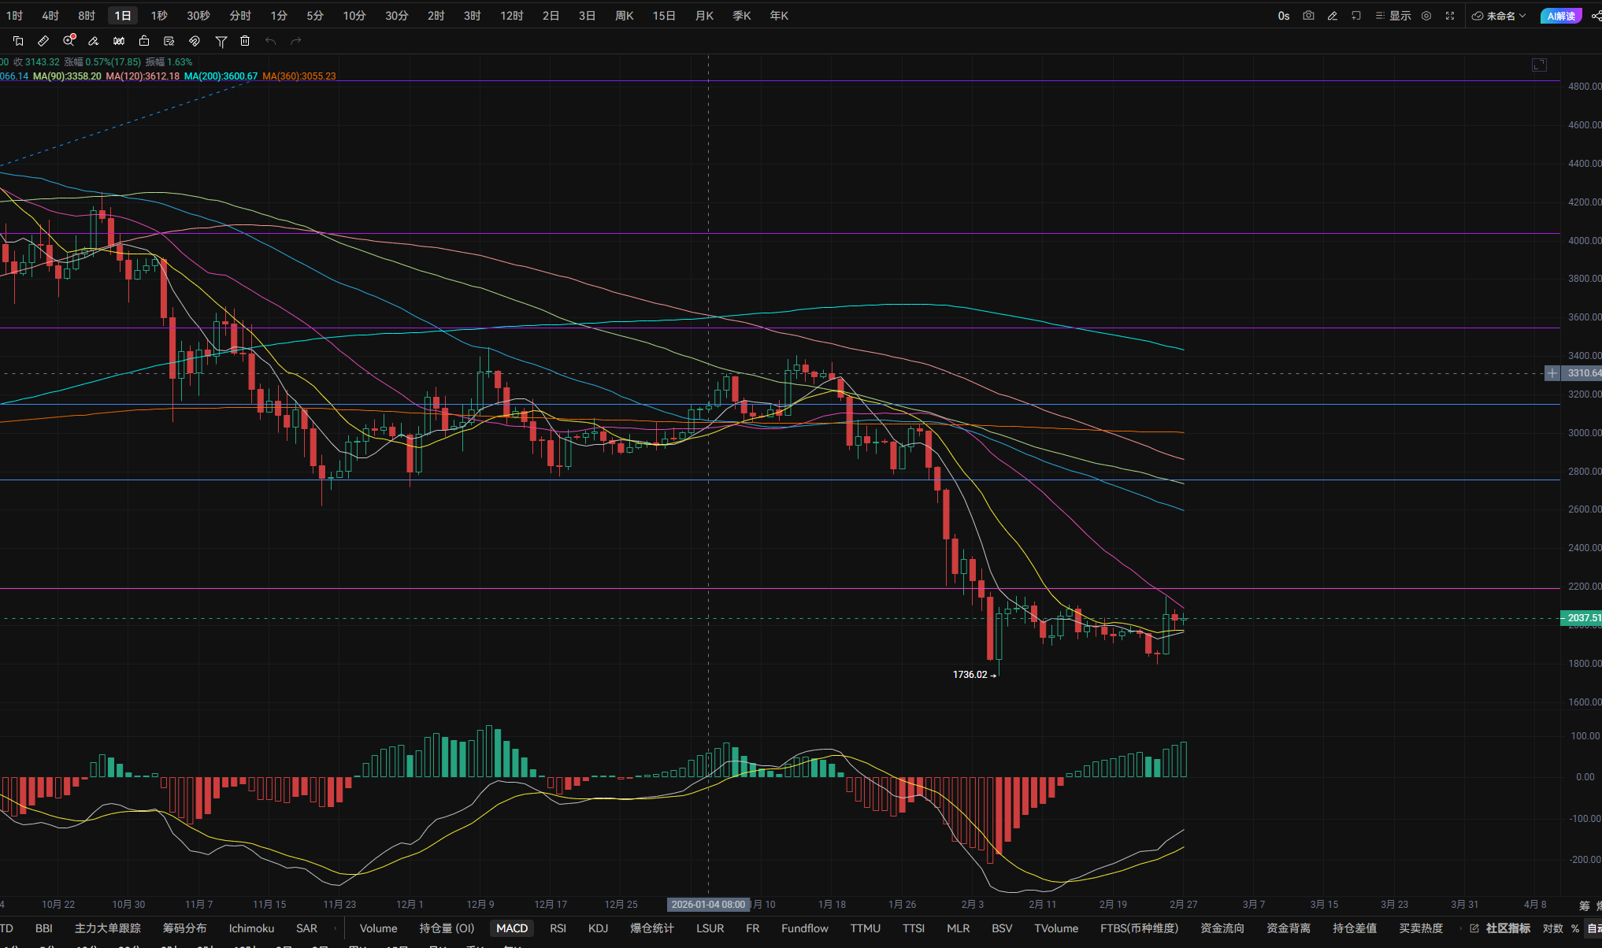Select the ruler measurement tool
The image size is (1602, 948).
[43, 41]
